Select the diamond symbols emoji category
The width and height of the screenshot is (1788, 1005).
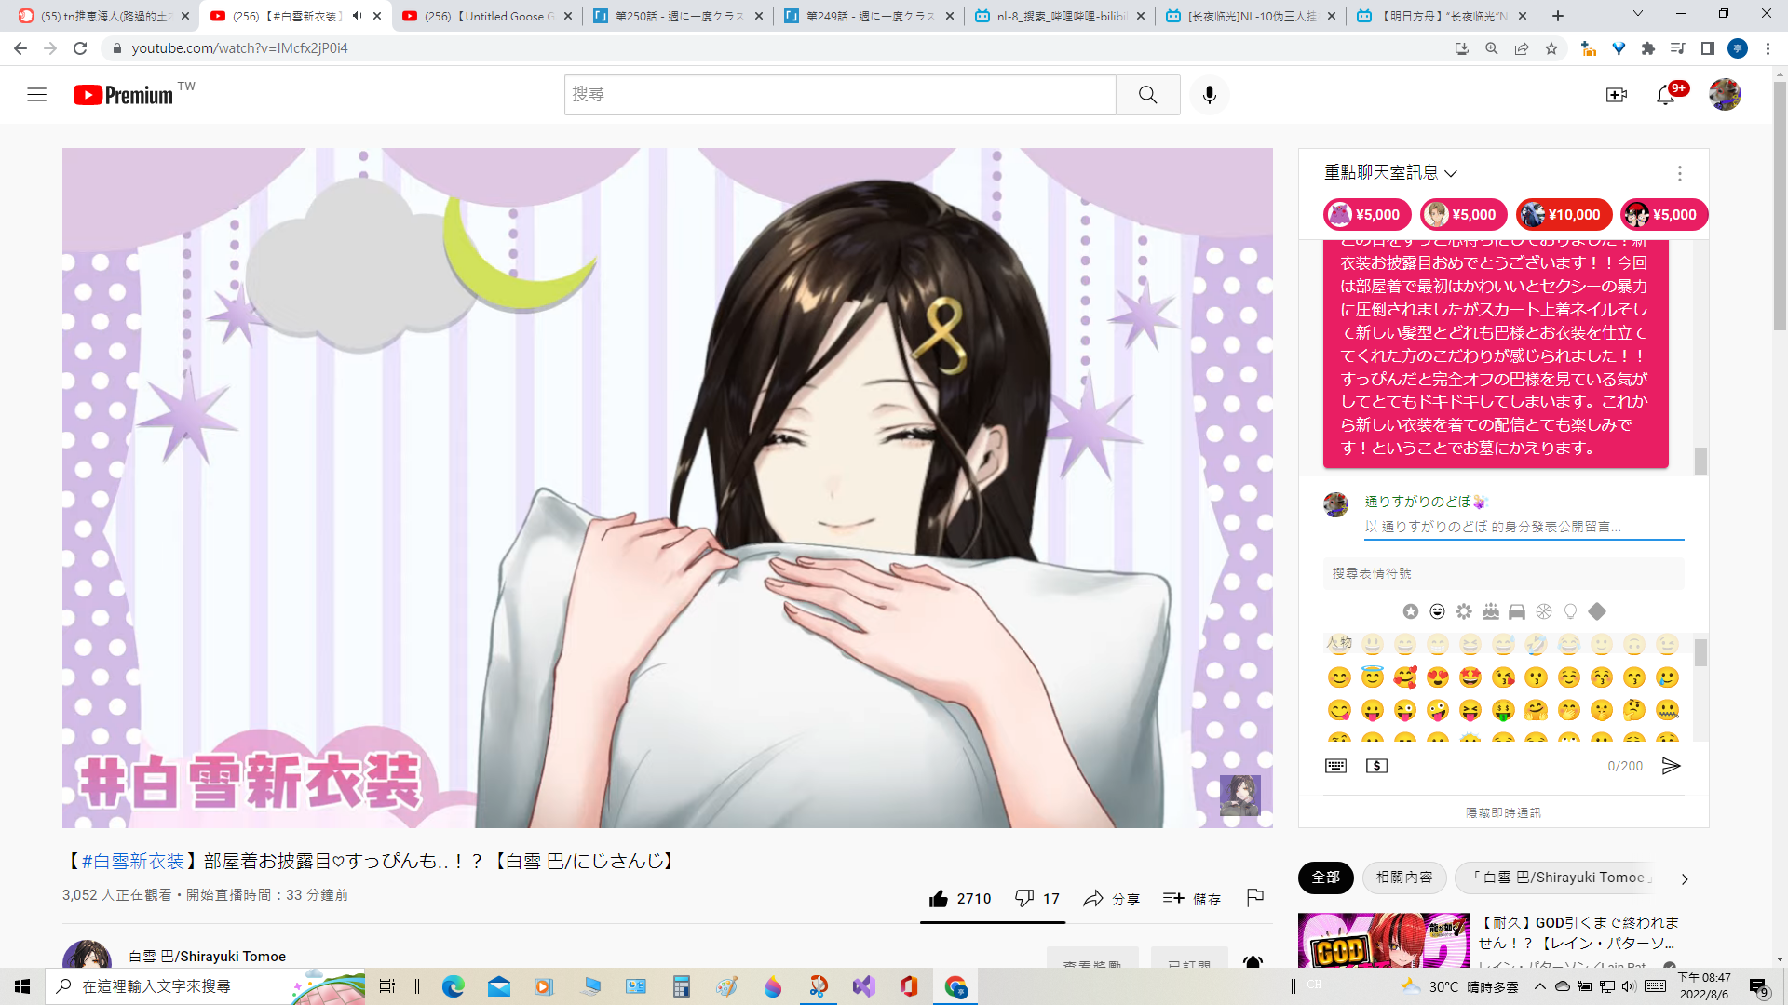(x=1597, y=611)
